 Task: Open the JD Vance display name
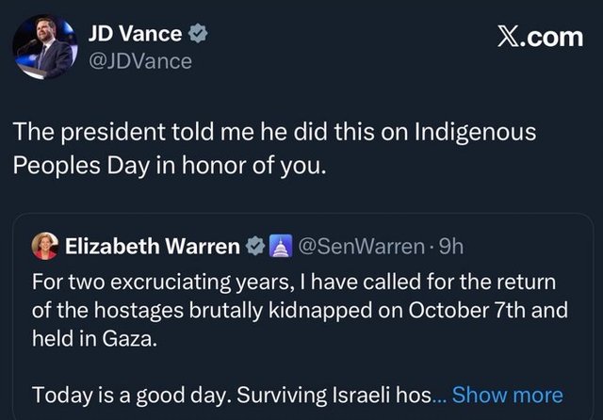[x=133, y=34]
